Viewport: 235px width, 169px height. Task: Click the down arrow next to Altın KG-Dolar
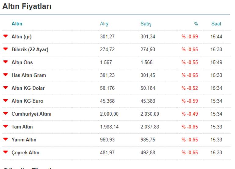5,88
